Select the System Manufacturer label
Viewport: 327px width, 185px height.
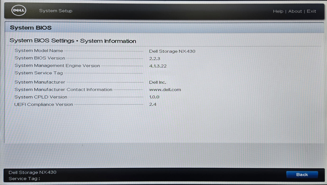pos(40,82)
